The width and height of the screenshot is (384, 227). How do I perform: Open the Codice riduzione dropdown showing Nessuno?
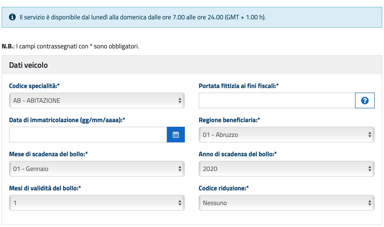tap(286, 203)
